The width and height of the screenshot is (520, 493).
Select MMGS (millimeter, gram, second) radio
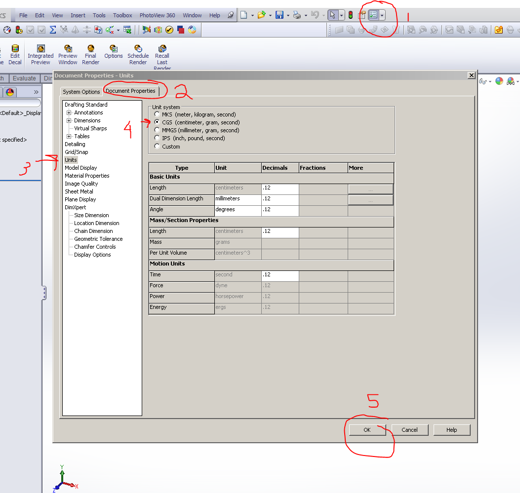pos(157,130)
